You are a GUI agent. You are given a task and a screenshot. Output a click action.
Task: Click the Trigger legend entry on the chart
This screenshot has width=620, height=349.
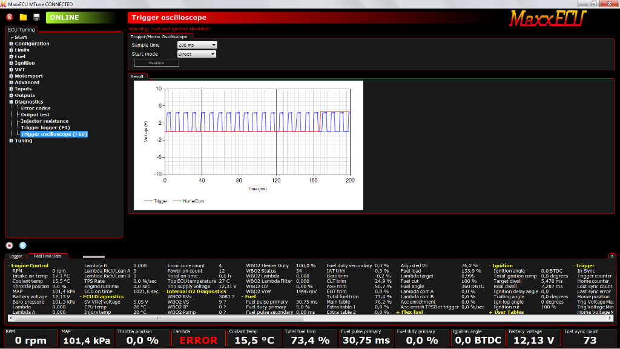156,201
